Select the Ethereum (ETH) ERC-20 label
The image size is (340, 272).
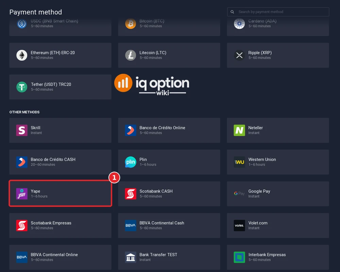[x=53, y=53]
